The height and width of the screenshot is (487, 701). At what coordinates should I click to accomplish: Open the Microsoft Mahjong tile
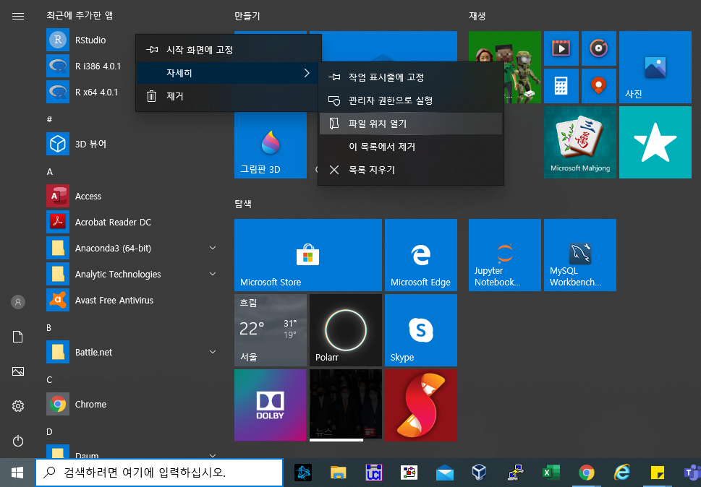coord(580,142)
